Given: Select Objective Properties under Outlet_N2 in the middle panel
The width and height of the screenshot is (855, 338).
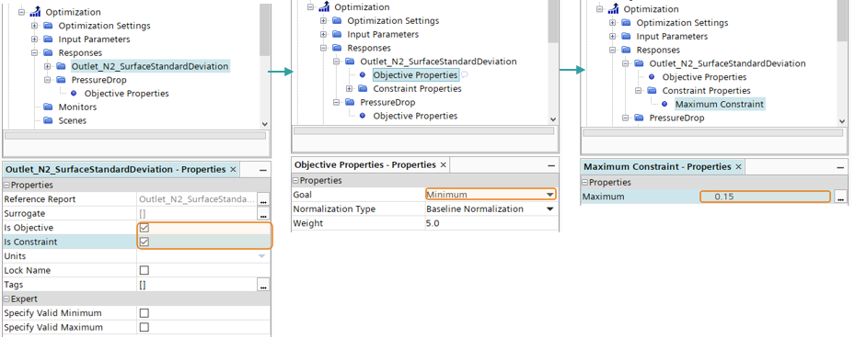Looking at the screenshot, I should tap(415, 75).
